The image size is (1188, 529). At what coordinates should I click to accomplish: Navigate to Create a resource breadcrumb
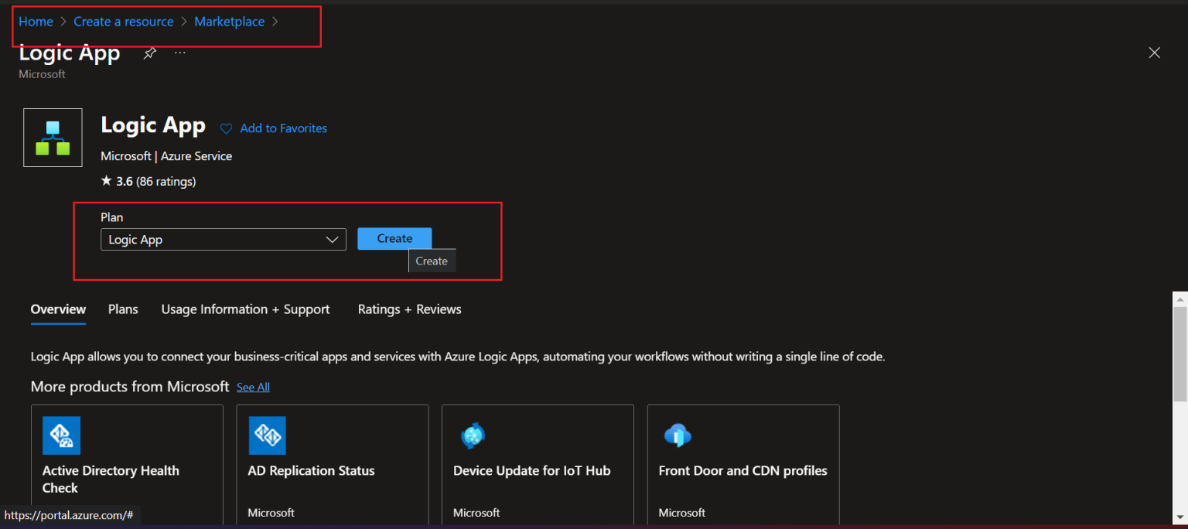click(123, 22)
